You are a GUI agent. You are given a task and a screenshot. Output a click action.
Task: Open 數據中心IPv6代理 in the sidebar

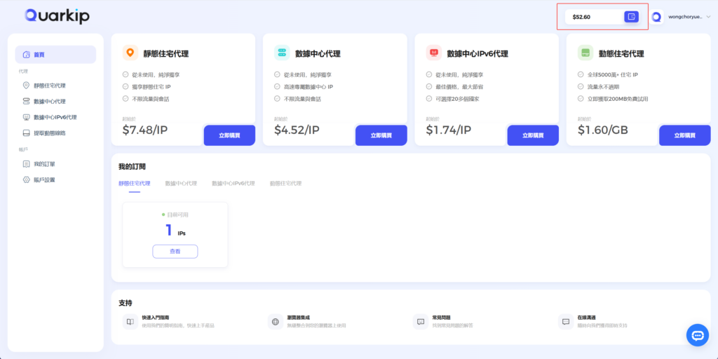pos(55,117)
